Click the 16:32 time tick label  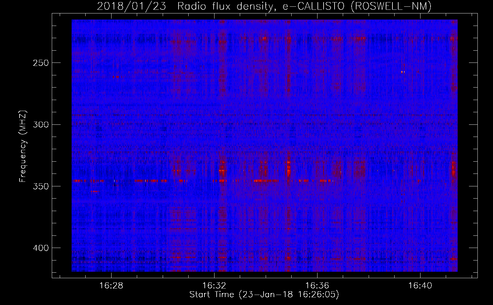[x=214, y=286]
